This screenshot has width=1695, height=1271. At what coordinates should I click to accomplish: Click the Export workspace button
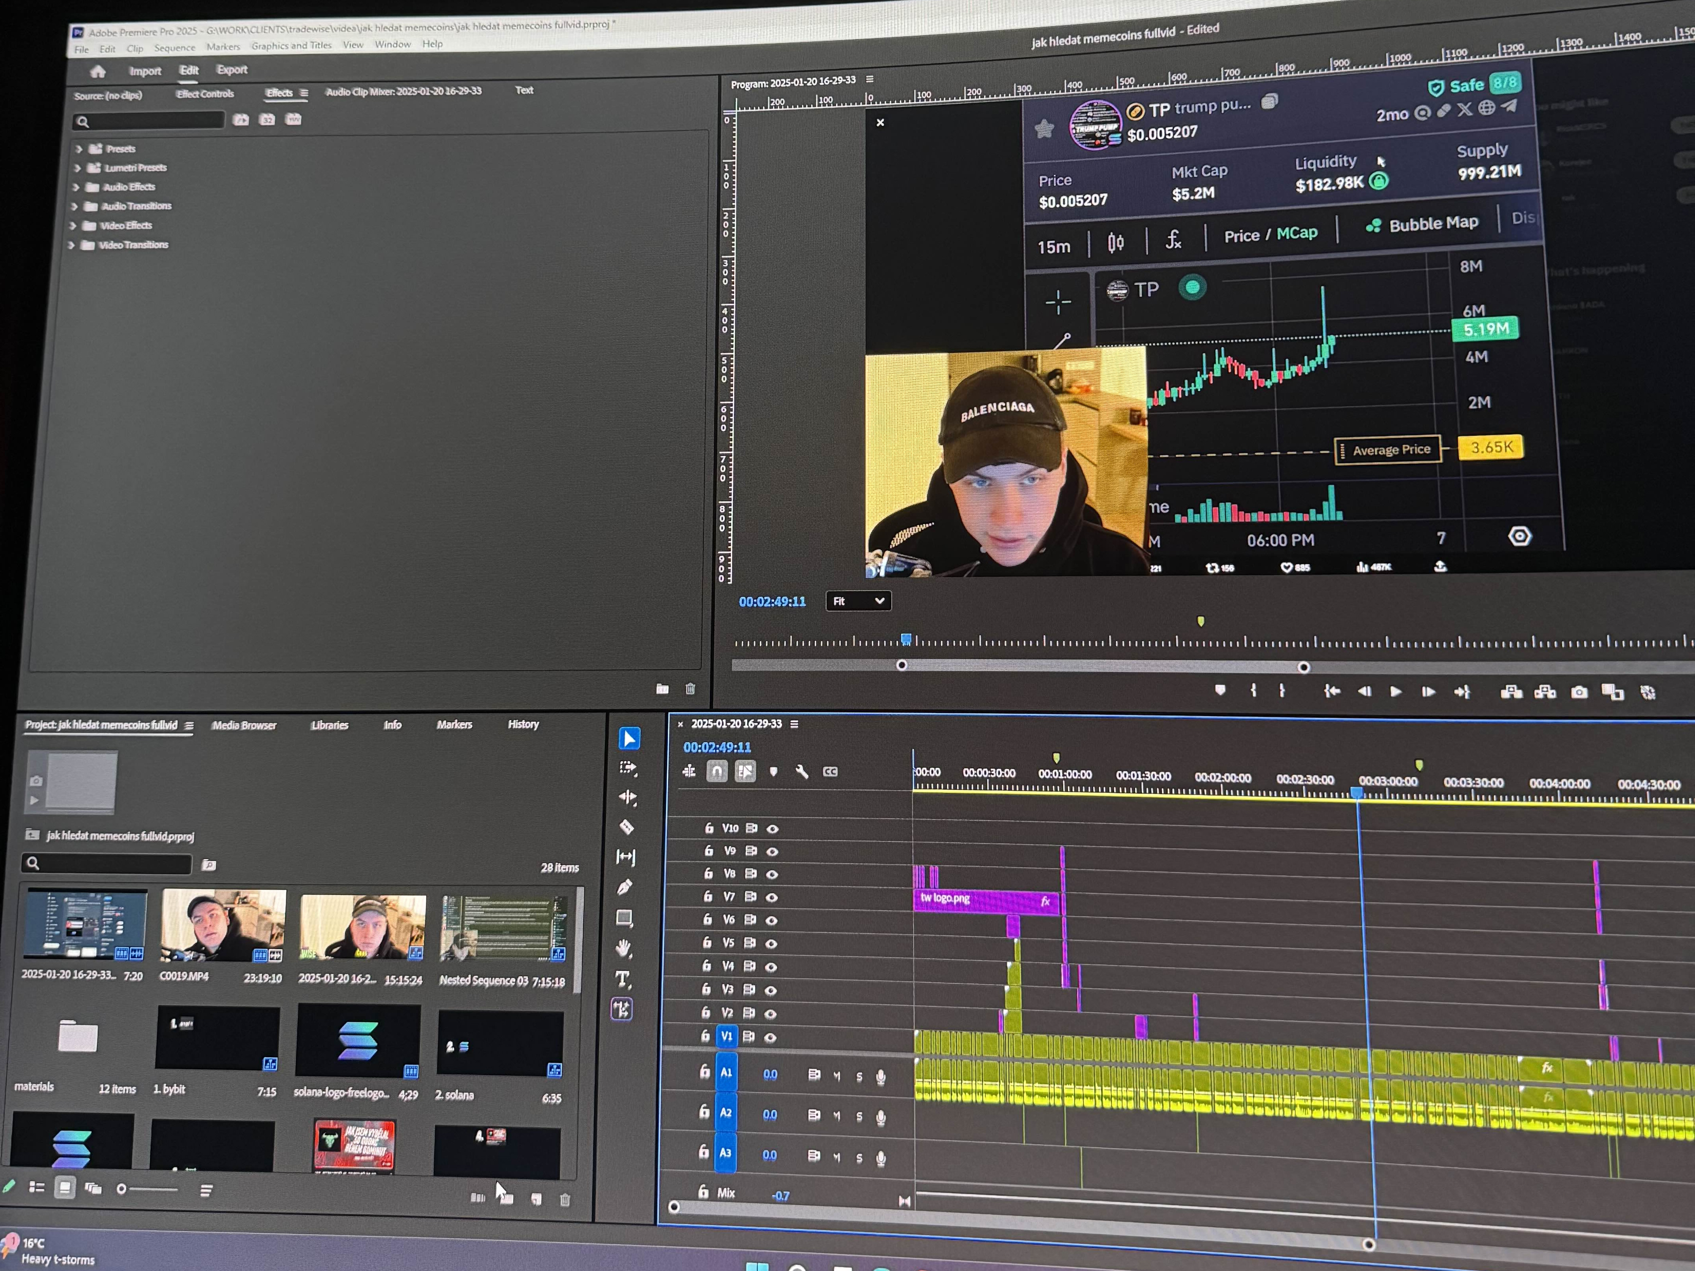point(231,70)
